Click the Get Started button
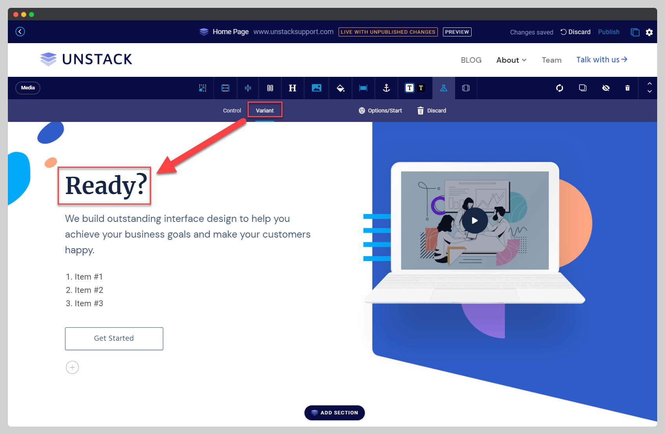The width and height of the screenshot is (665, 434). tap(114, 338)
